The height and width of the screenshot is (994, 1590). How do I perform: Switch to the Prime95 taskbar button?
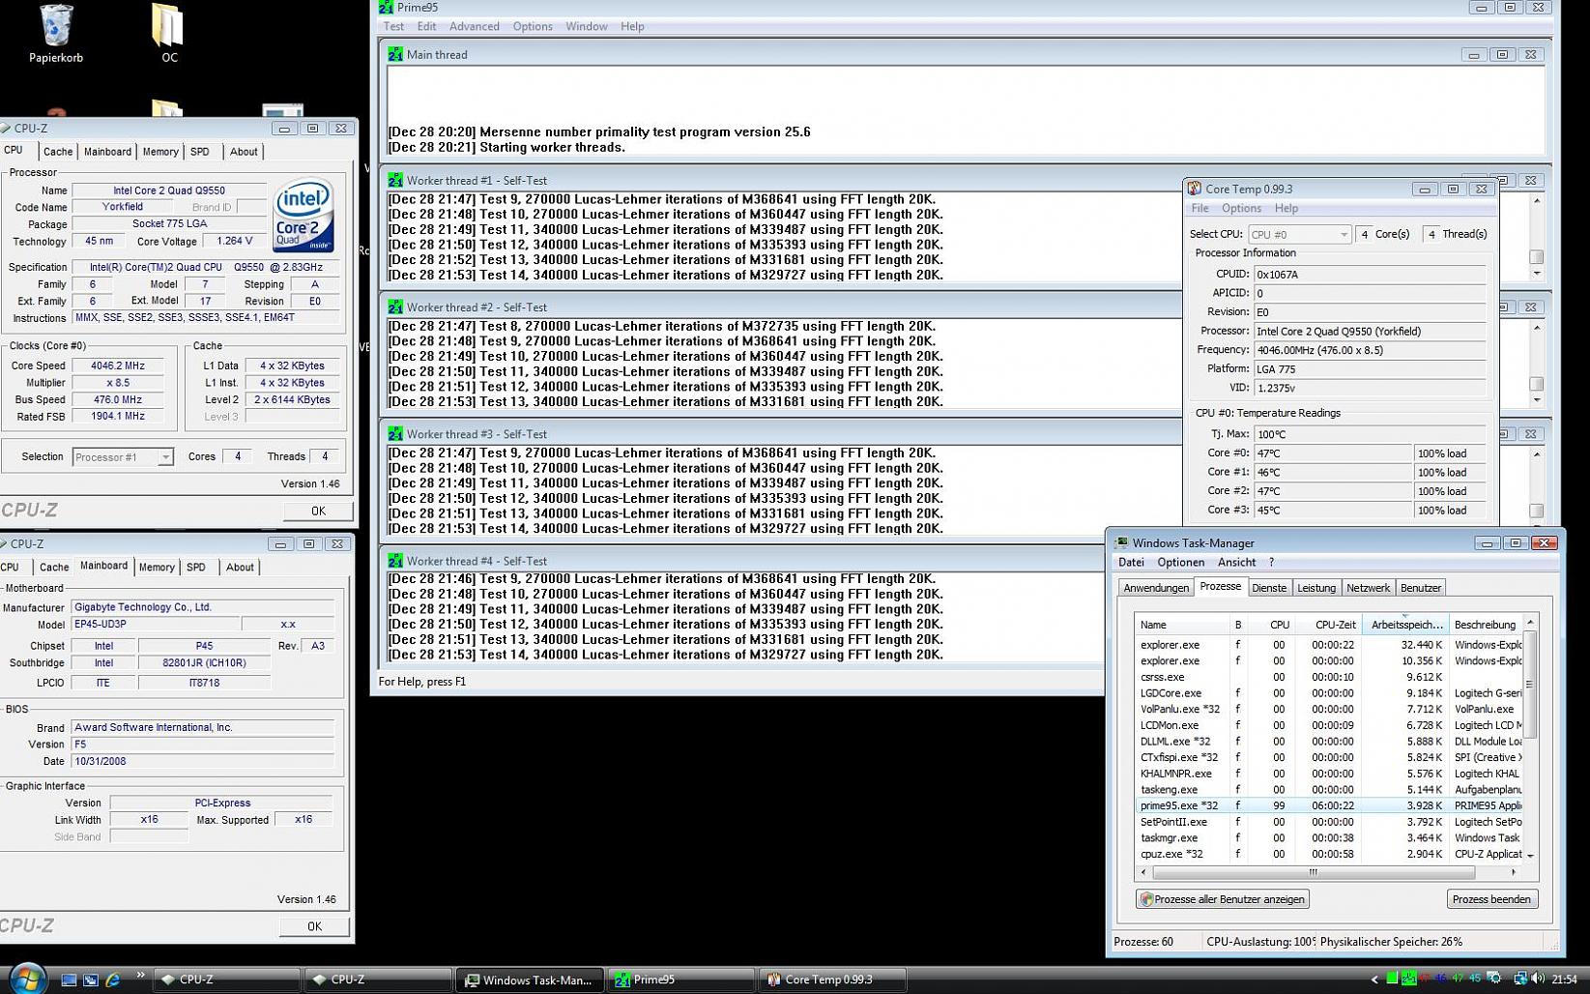coord(680,979)
